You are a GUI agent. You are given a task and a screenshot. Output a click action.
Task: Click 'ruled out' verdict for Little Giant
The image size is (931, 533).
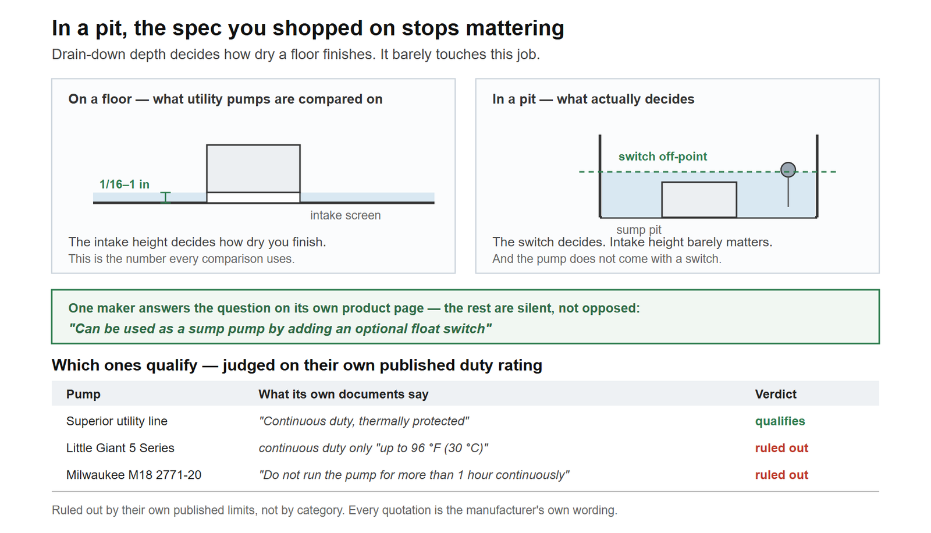point(781,448)
